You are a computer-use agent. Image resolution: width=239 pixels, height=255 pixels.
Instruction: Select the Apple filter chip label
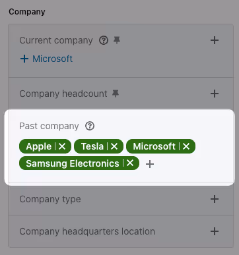point(38,146)
